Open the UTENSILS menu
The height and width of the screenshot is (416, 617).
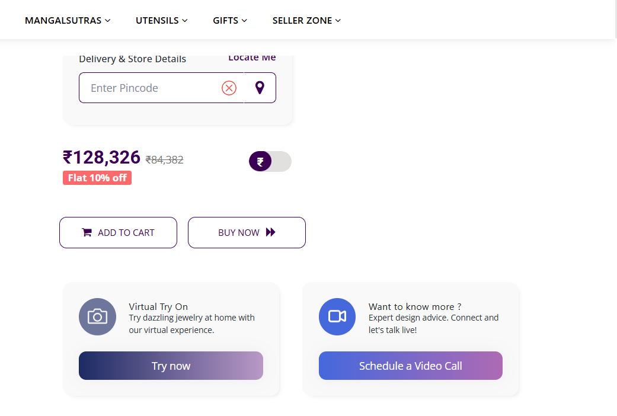tap(156, 20)
